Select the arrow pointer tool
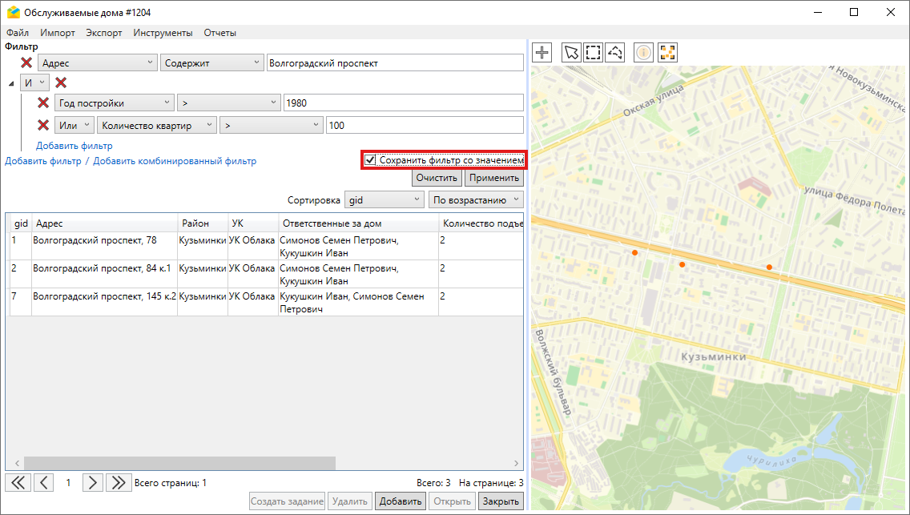The height and width of the screenshot is (515, 910). (x=570, y=53)
